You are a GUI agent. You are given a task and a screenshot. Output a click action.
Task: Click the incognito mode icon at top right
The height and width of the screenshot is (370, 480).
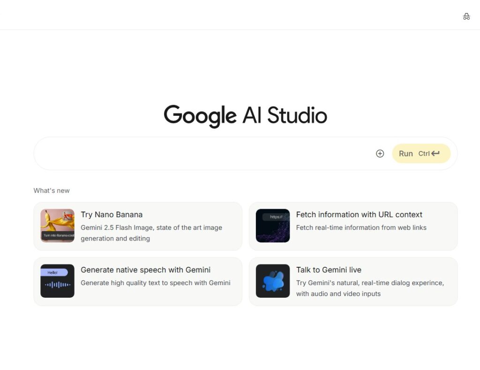(466, 16)
